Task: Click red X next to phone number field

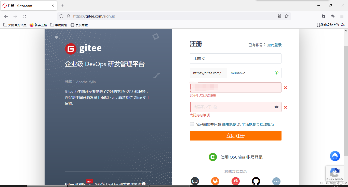Action: [285, 88]
